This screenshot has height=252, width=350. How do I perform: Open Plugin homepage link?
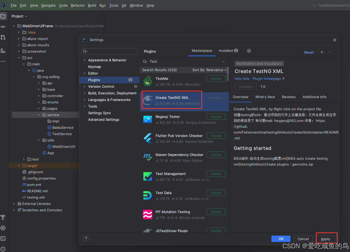pos(269,79)
